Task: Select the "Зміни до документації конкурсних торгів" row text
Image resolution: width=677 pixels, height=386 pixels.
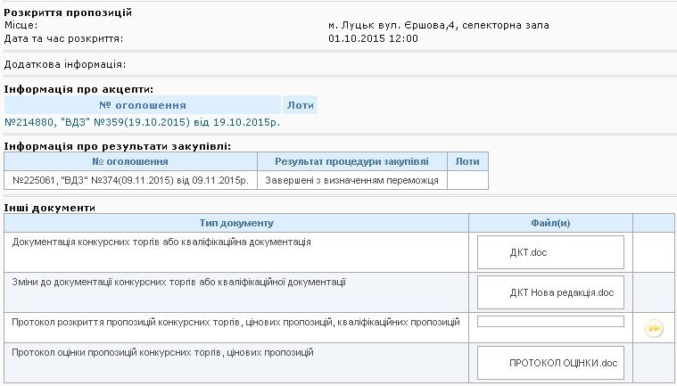Action: click(178, 282)
